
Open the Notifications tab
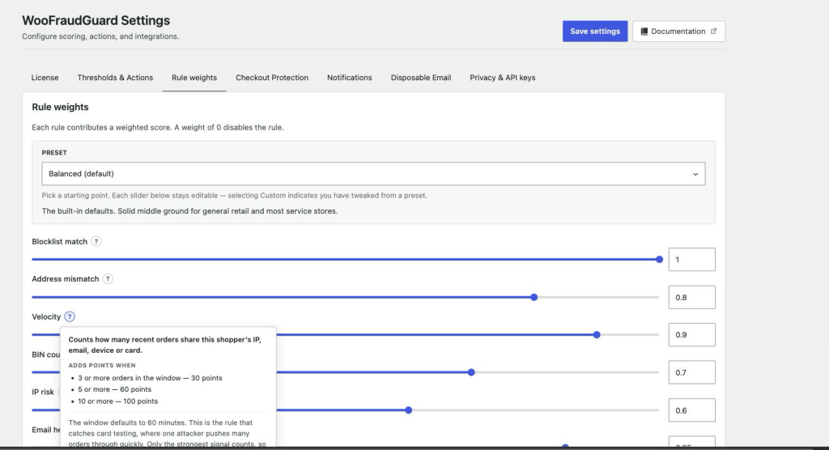click(350, 77)
